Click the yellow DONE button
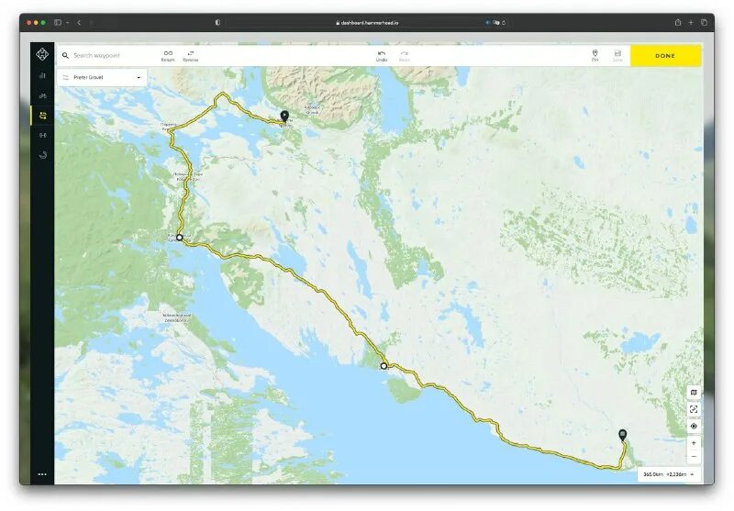The image size is (734, 511). [665, 56]
